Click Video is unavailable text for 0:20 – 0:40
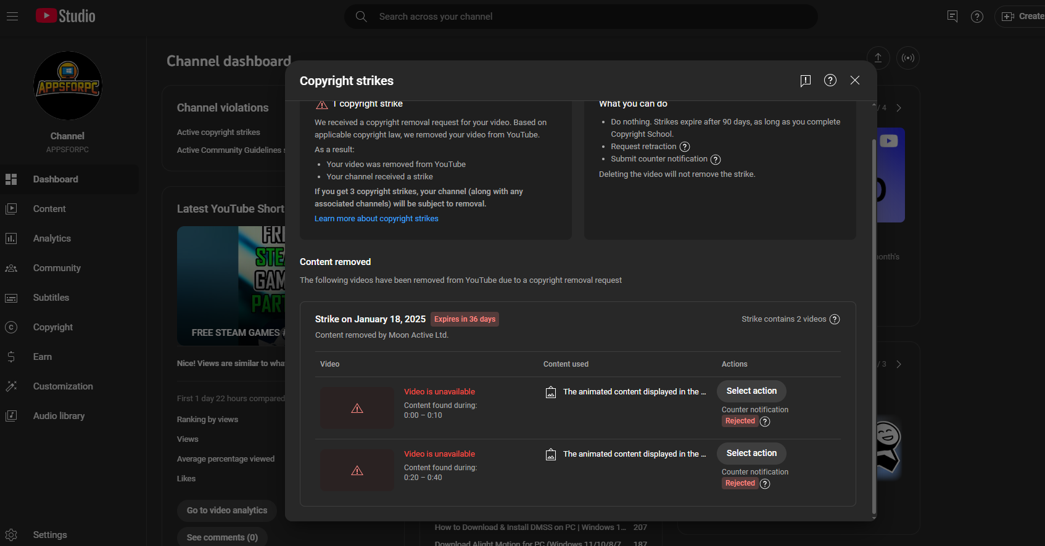 point(439,454)
